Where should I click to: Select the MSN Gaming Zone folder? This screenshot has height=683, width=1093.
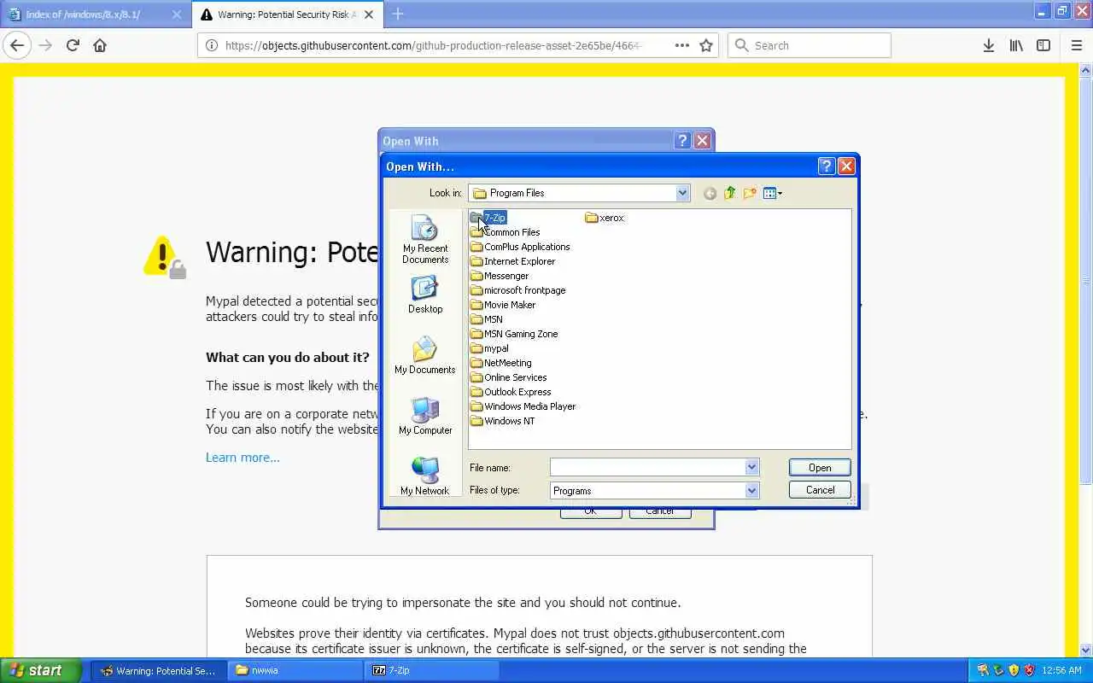[x=514, y=334]
